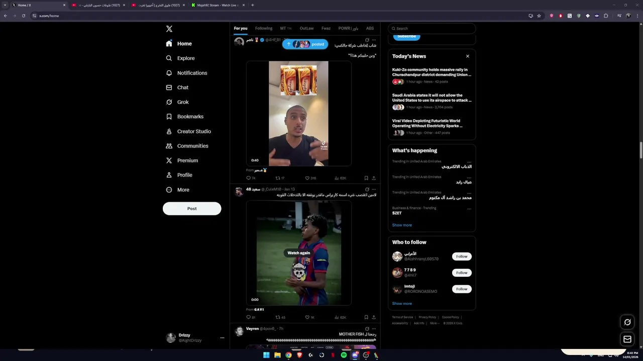Viewport: 643px width, 361px height.
Task: Click the Search X input field
Action: point(432,29)
